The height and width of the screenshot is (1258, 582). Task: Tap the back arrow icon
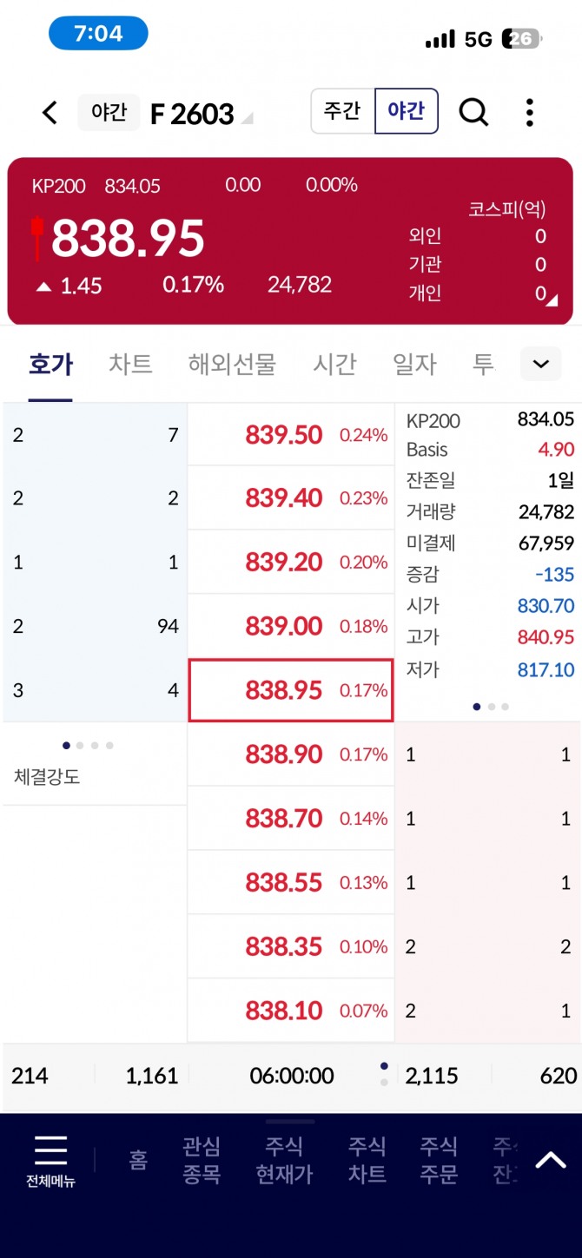(50, 113)
